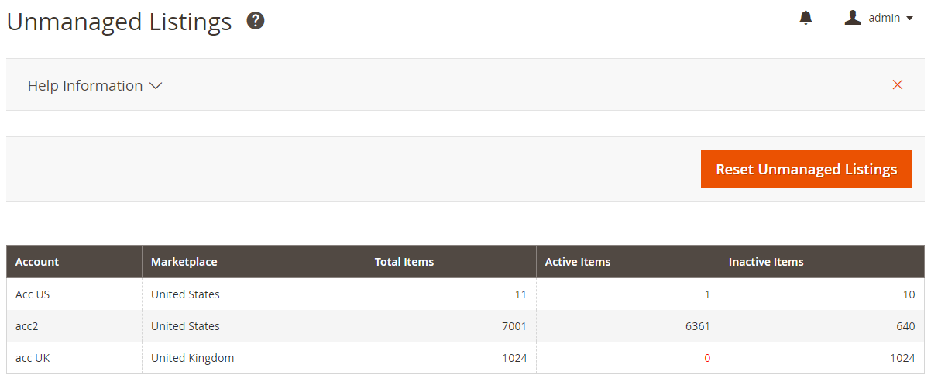This screenshot has height=382, width=931.
Task: Click Reset Unmanaged Listings button
Action: (806, 169)
